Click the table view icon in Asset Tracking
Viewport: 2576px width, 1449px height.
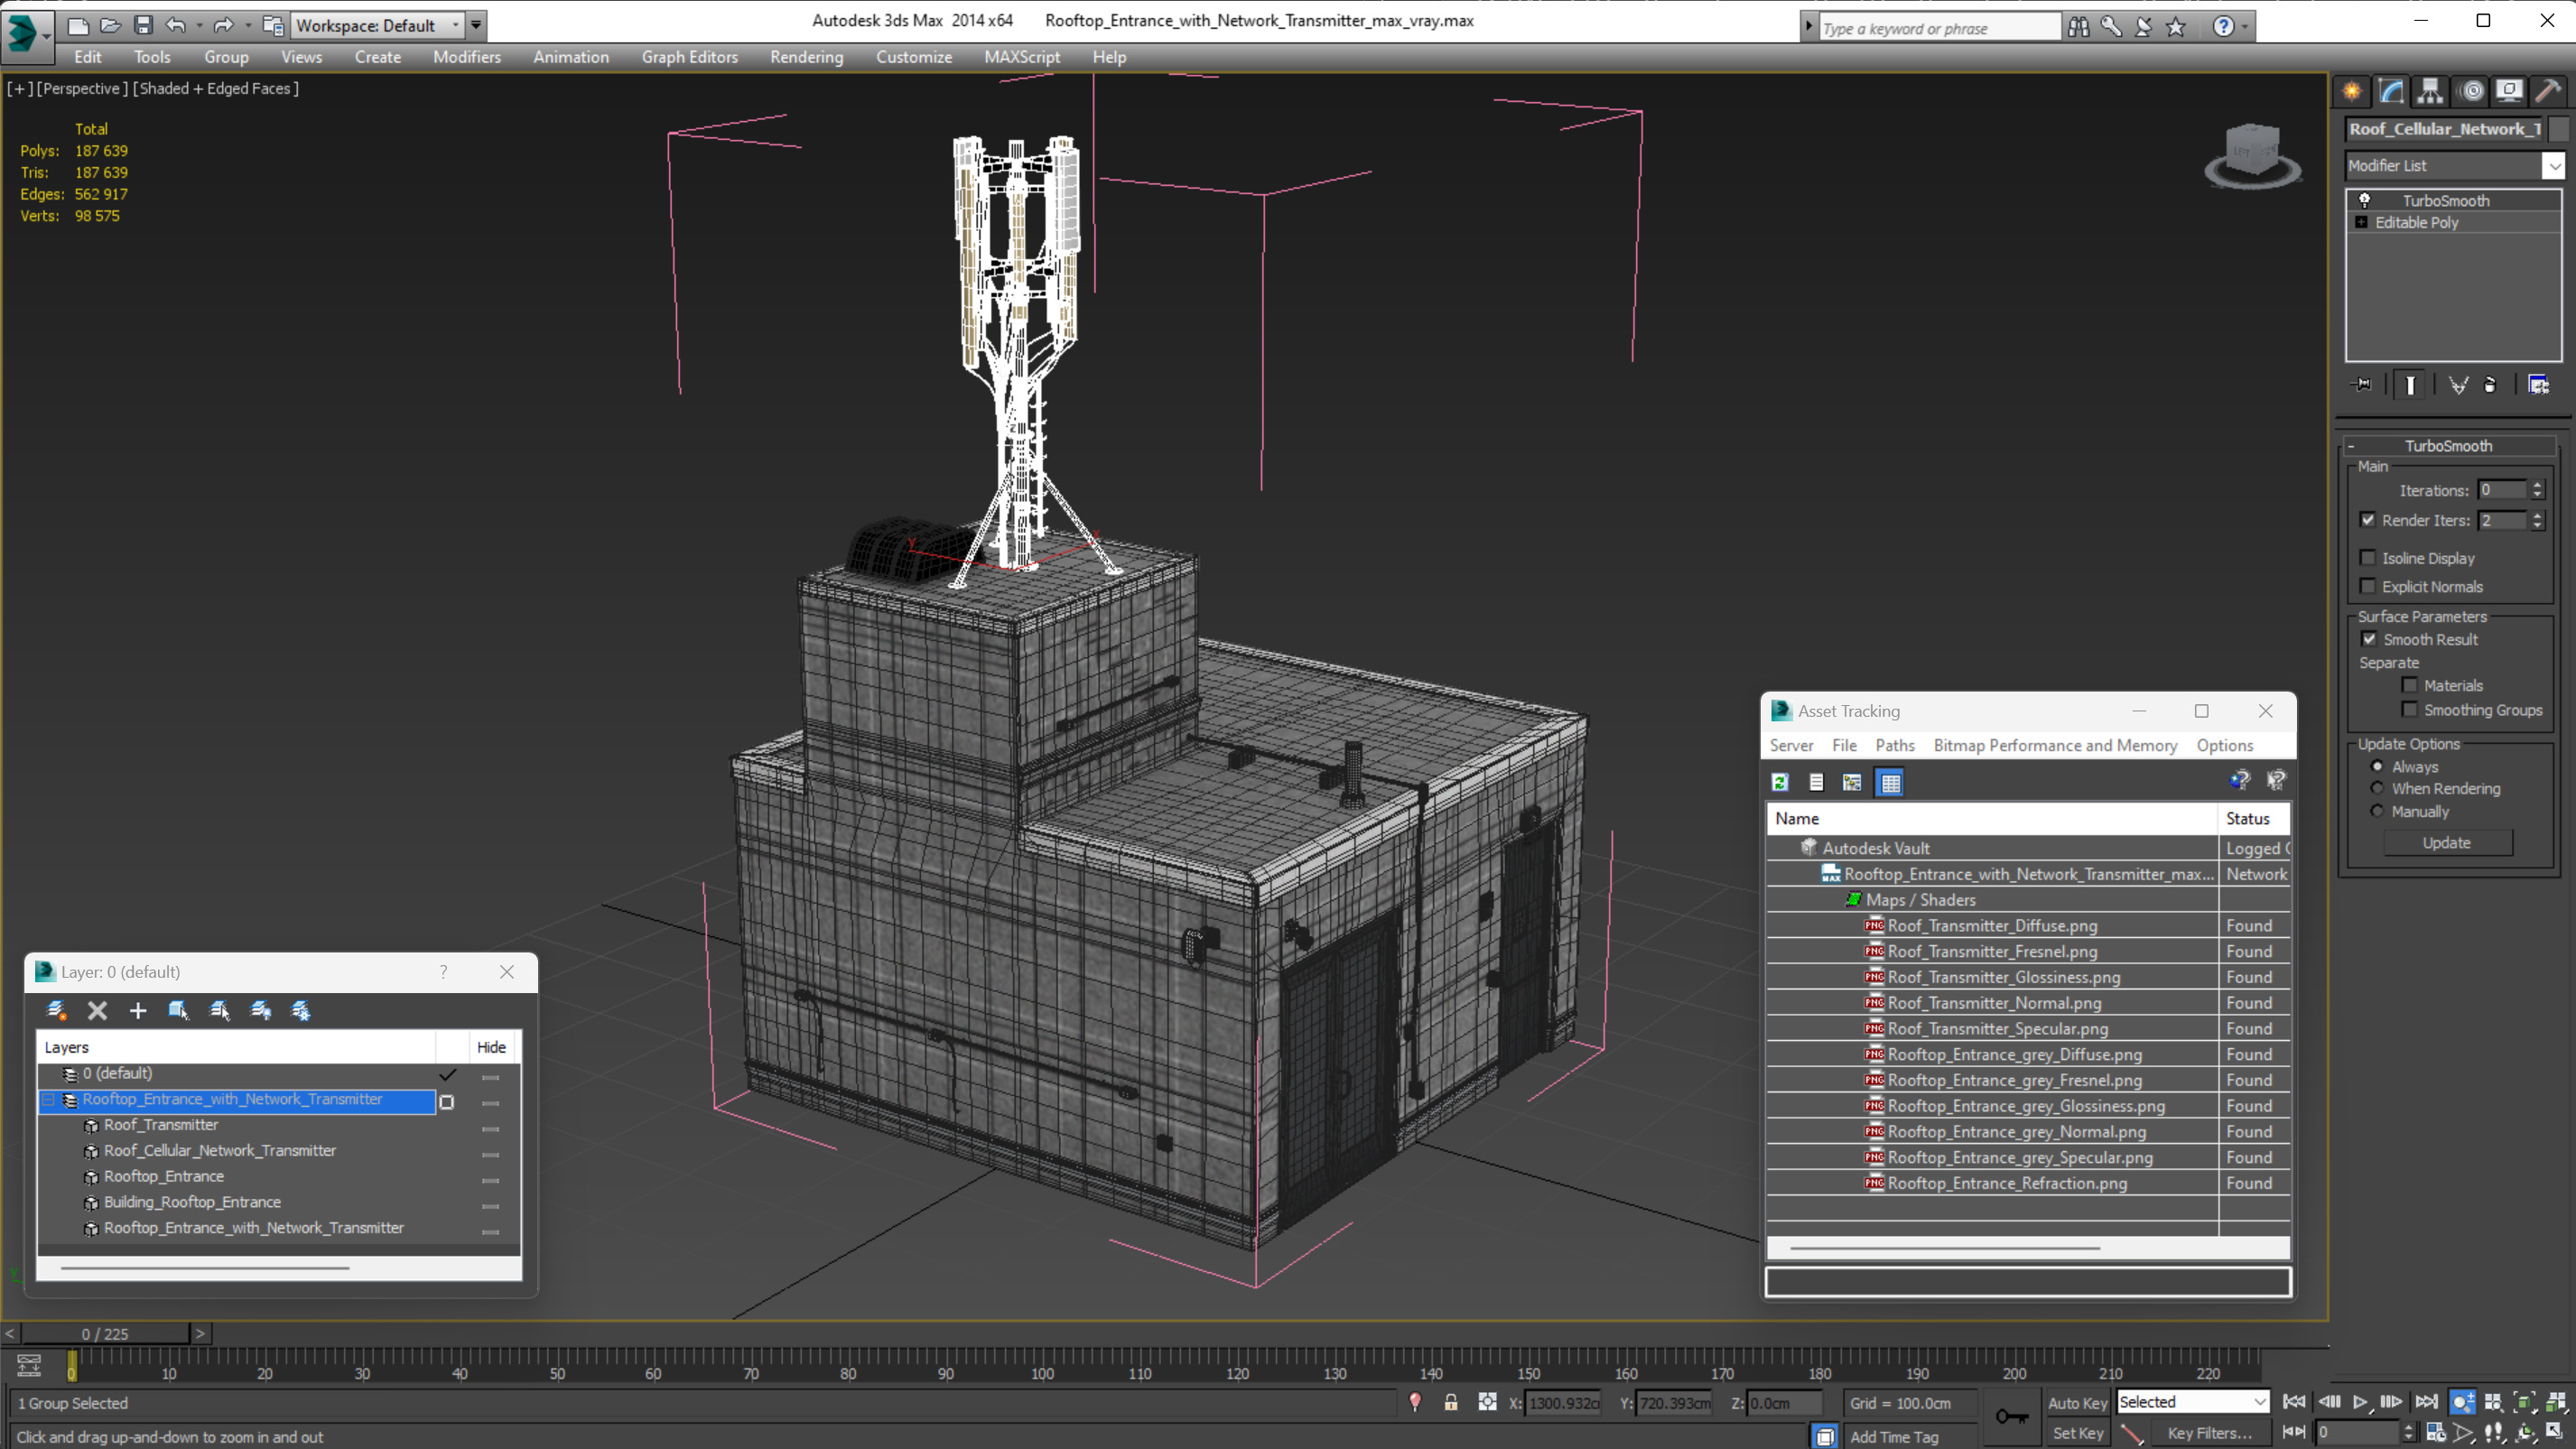[1890, 782]
